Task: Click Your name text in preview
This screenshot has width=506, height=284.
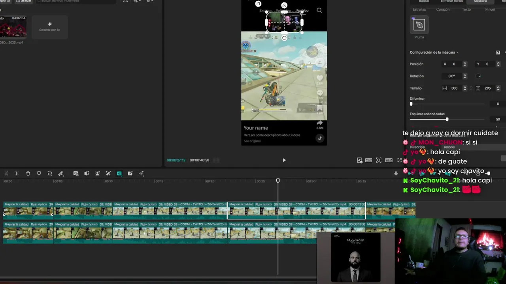Action: (256, 128)
